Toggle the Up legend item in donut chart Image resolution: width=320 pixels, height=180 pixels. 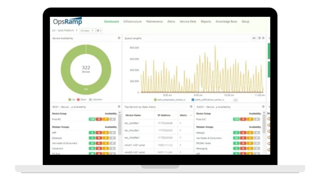tap(72, 99)
